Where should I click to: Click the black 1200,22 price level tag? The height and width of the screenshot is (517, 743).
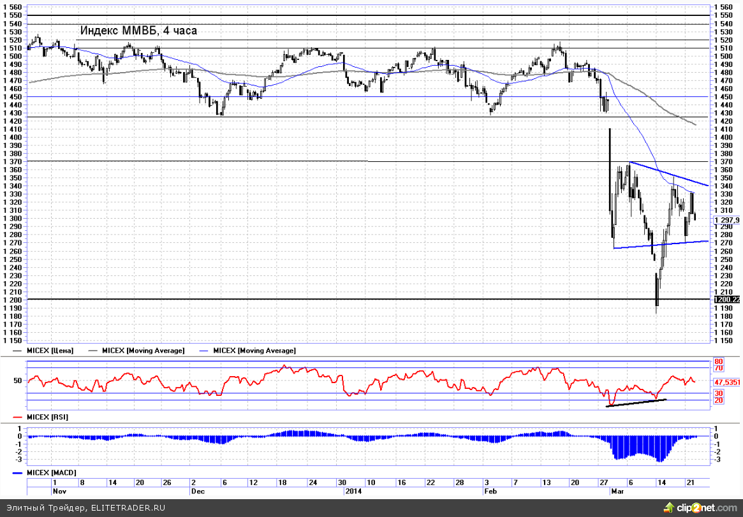point(727,300)
